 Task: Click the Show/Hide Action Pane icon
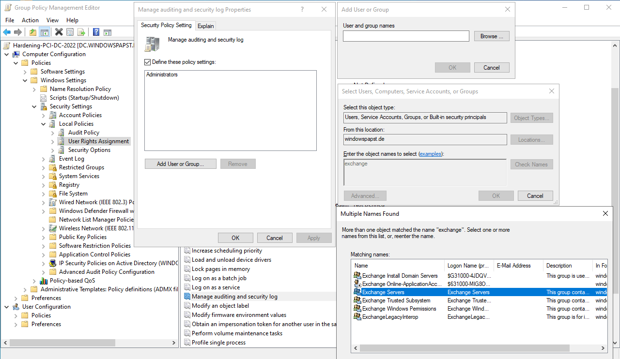point(108,32)
